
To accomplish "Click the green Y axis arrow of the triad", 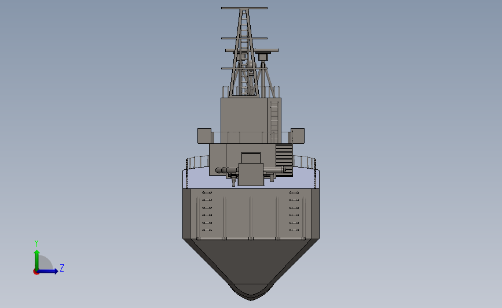I will pyautogui.click(x=37, y=260).
